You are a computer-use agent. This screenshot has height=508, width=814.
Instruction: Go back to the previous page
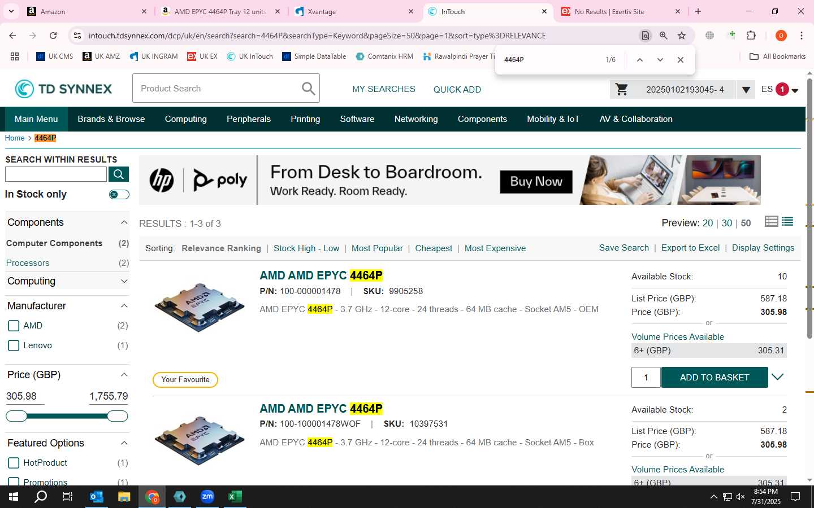12,36
